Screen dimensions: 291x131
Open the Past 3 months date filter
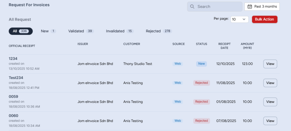coord(262,7)
